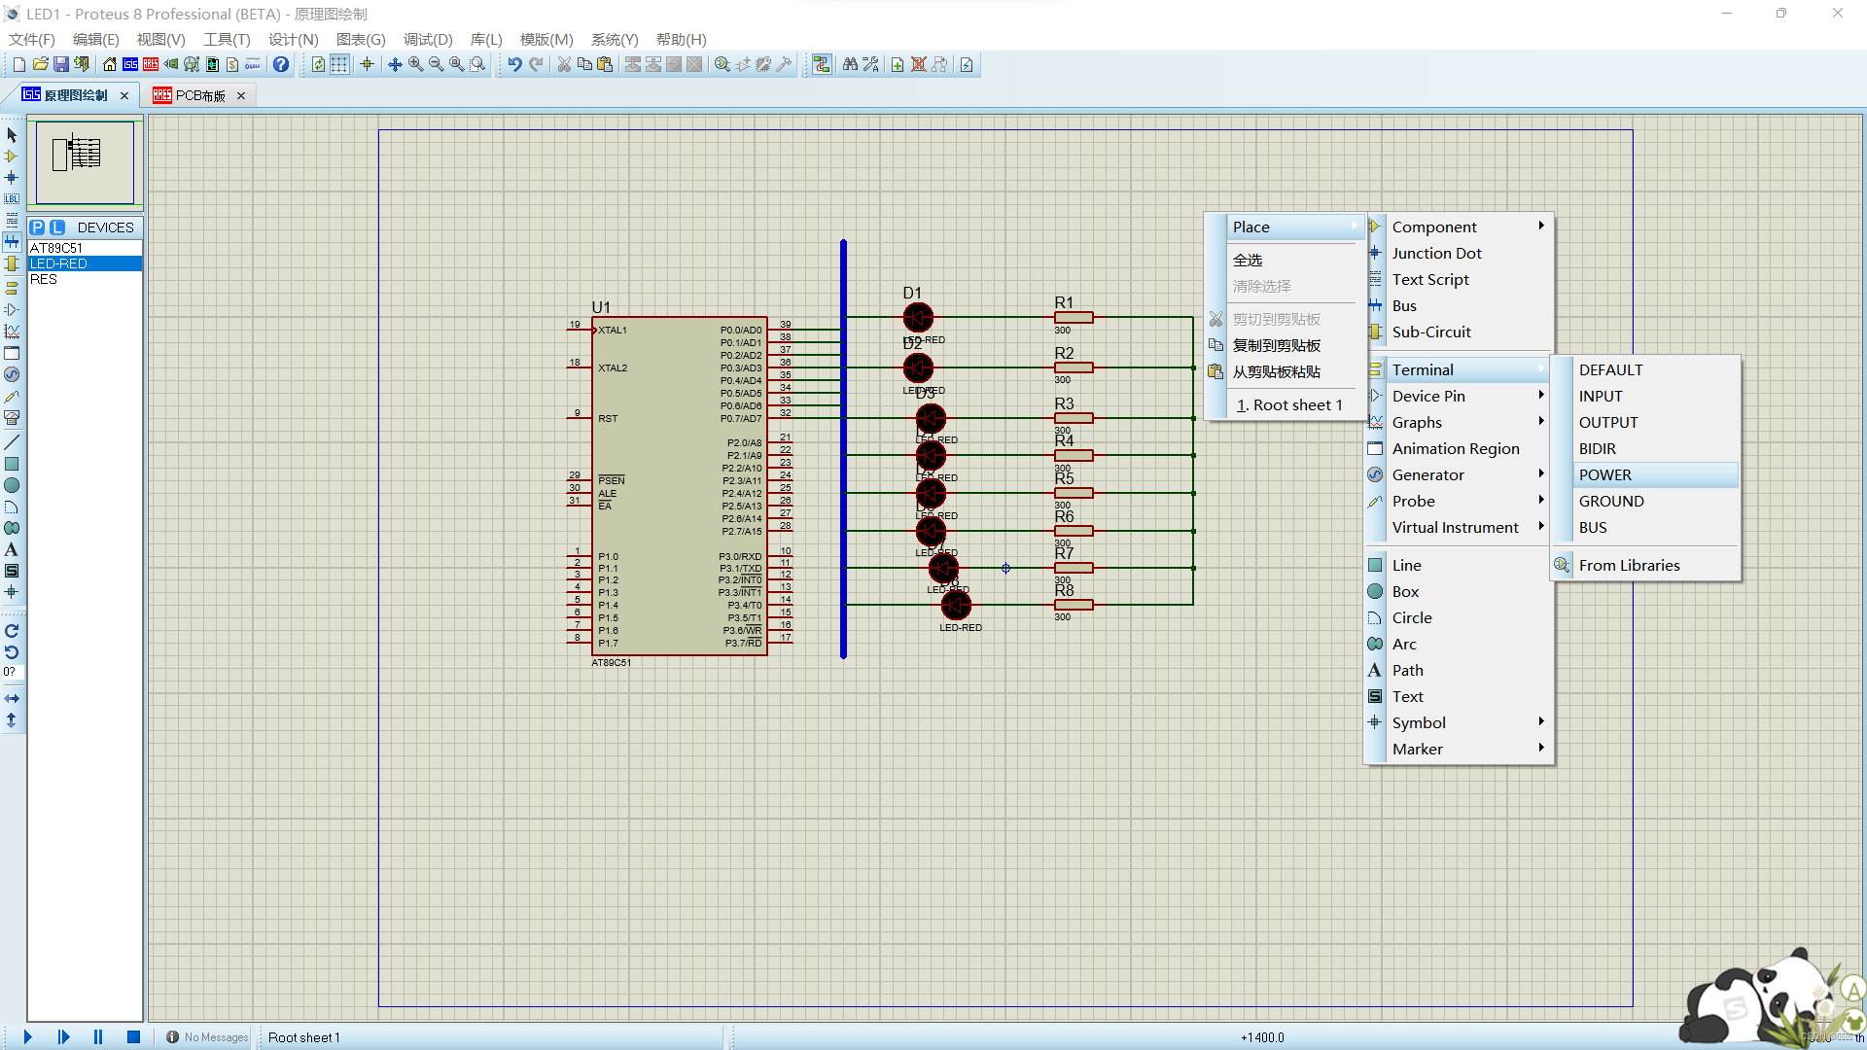Image resolution: width=1867 pixels, height=1050 pixels.
Task: Click the rotate clockwise icon
Action: point(12,631)
